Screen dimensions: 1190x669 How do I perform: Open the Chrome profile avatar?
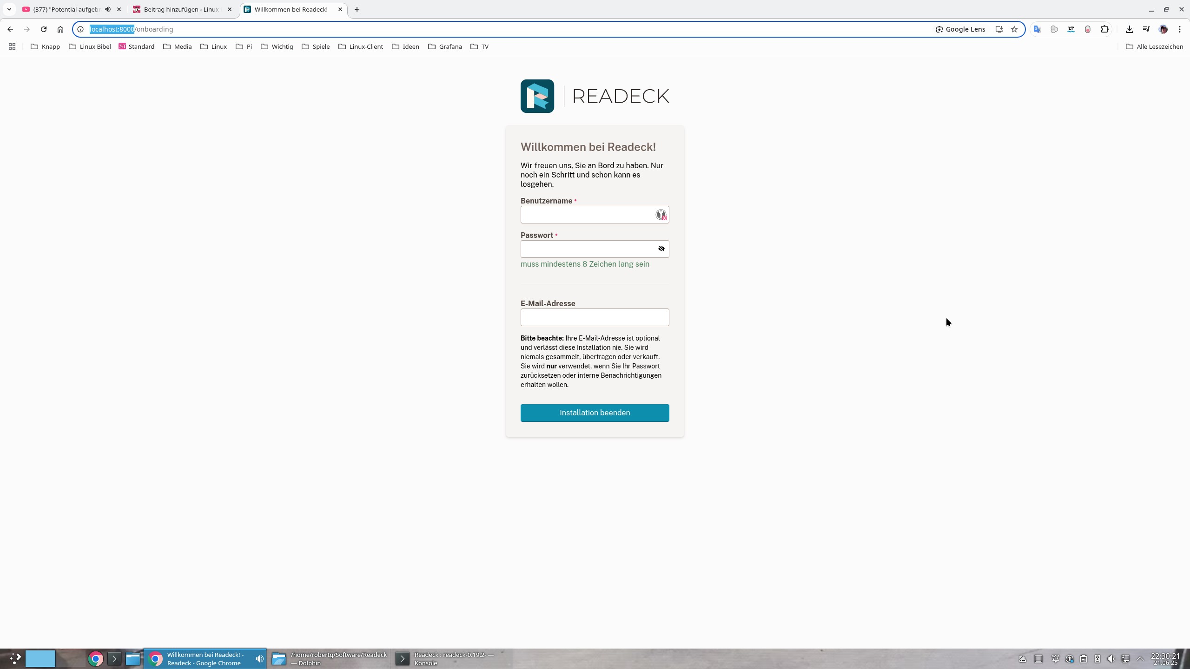click(x=1163, y=29)
